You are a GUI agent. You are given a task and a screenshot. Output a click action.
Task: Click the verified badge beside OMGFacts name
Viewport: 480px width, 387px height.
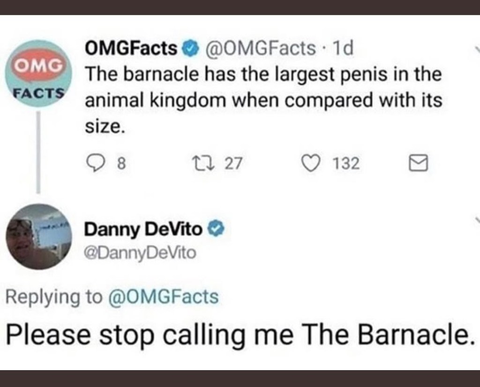[x=189, y=48]
